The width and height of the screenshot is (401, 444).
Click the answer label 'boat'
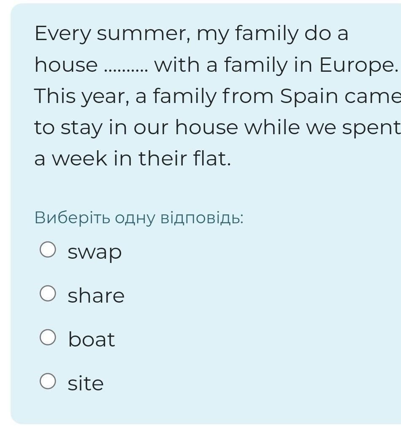pyautogui.click(x=92, y=339)
